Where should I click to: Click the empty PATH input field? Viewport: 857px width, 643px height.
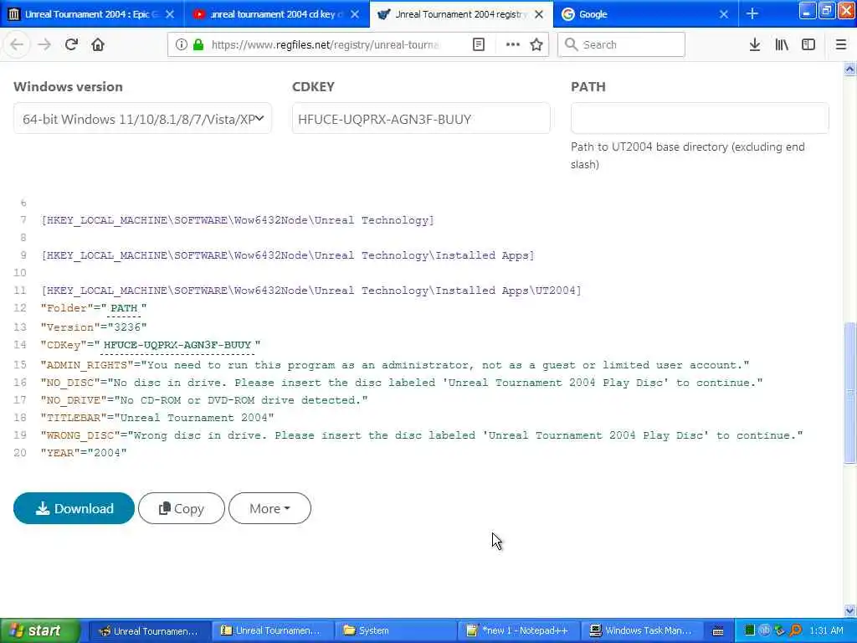(x=700, y=119)
